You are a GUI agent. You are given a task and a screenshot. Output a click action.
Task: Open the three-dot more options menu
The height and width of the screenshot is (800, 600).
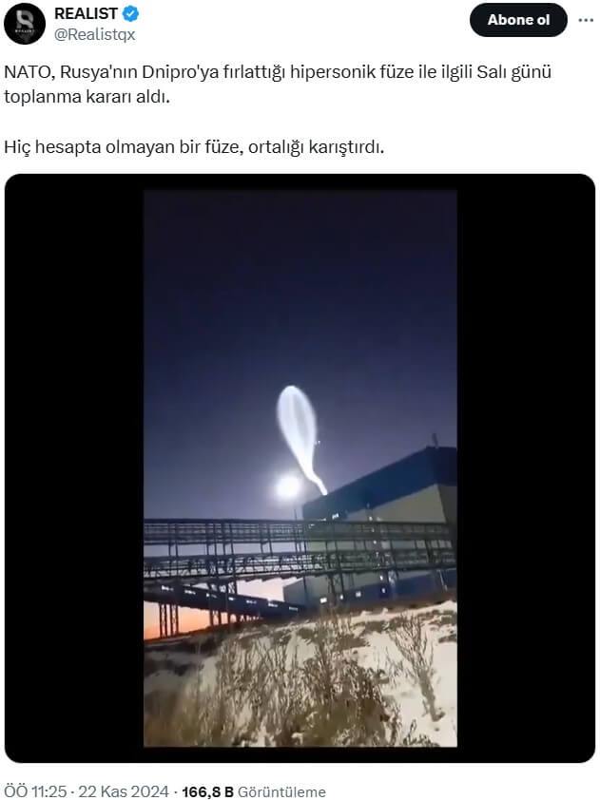(586, 20)
